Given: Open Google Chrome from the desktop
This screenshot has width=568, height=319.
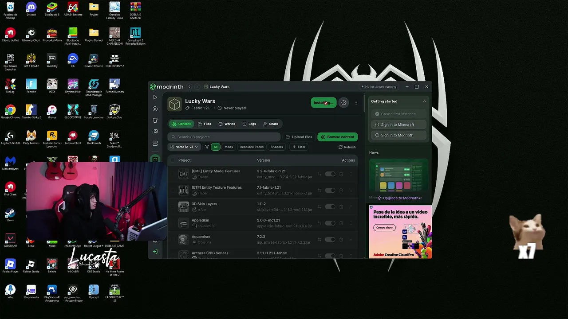Looking at the screenshot, I should (x=10, y=111).
